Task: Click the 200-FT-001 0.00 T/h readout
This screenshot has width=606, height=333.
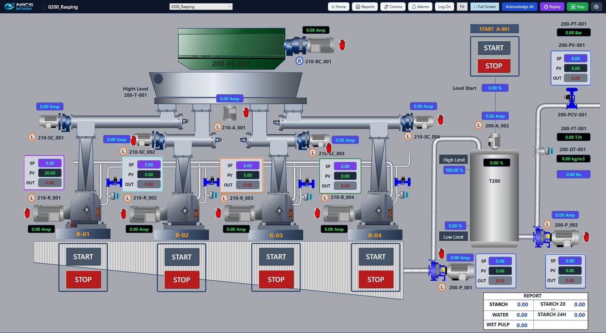Action: tap(573, 137)
